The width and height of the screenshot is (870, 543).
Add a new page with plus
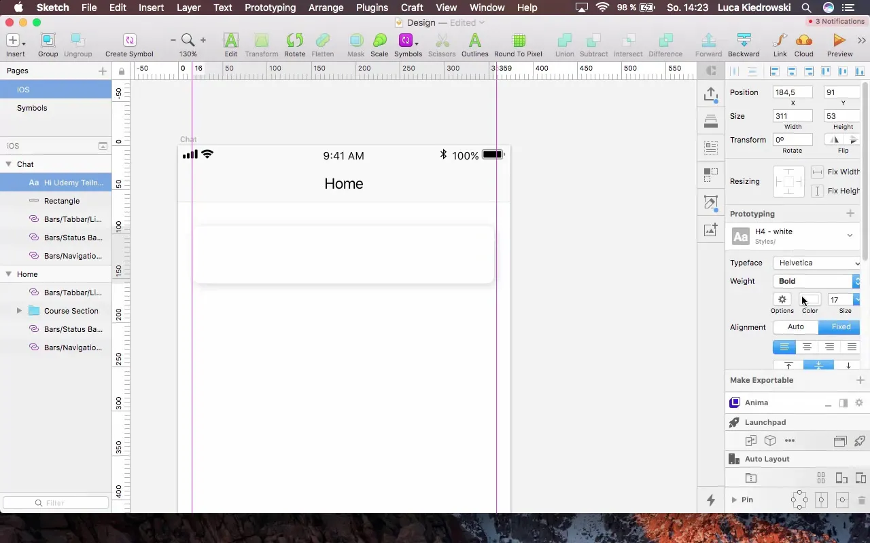(103, 71)
